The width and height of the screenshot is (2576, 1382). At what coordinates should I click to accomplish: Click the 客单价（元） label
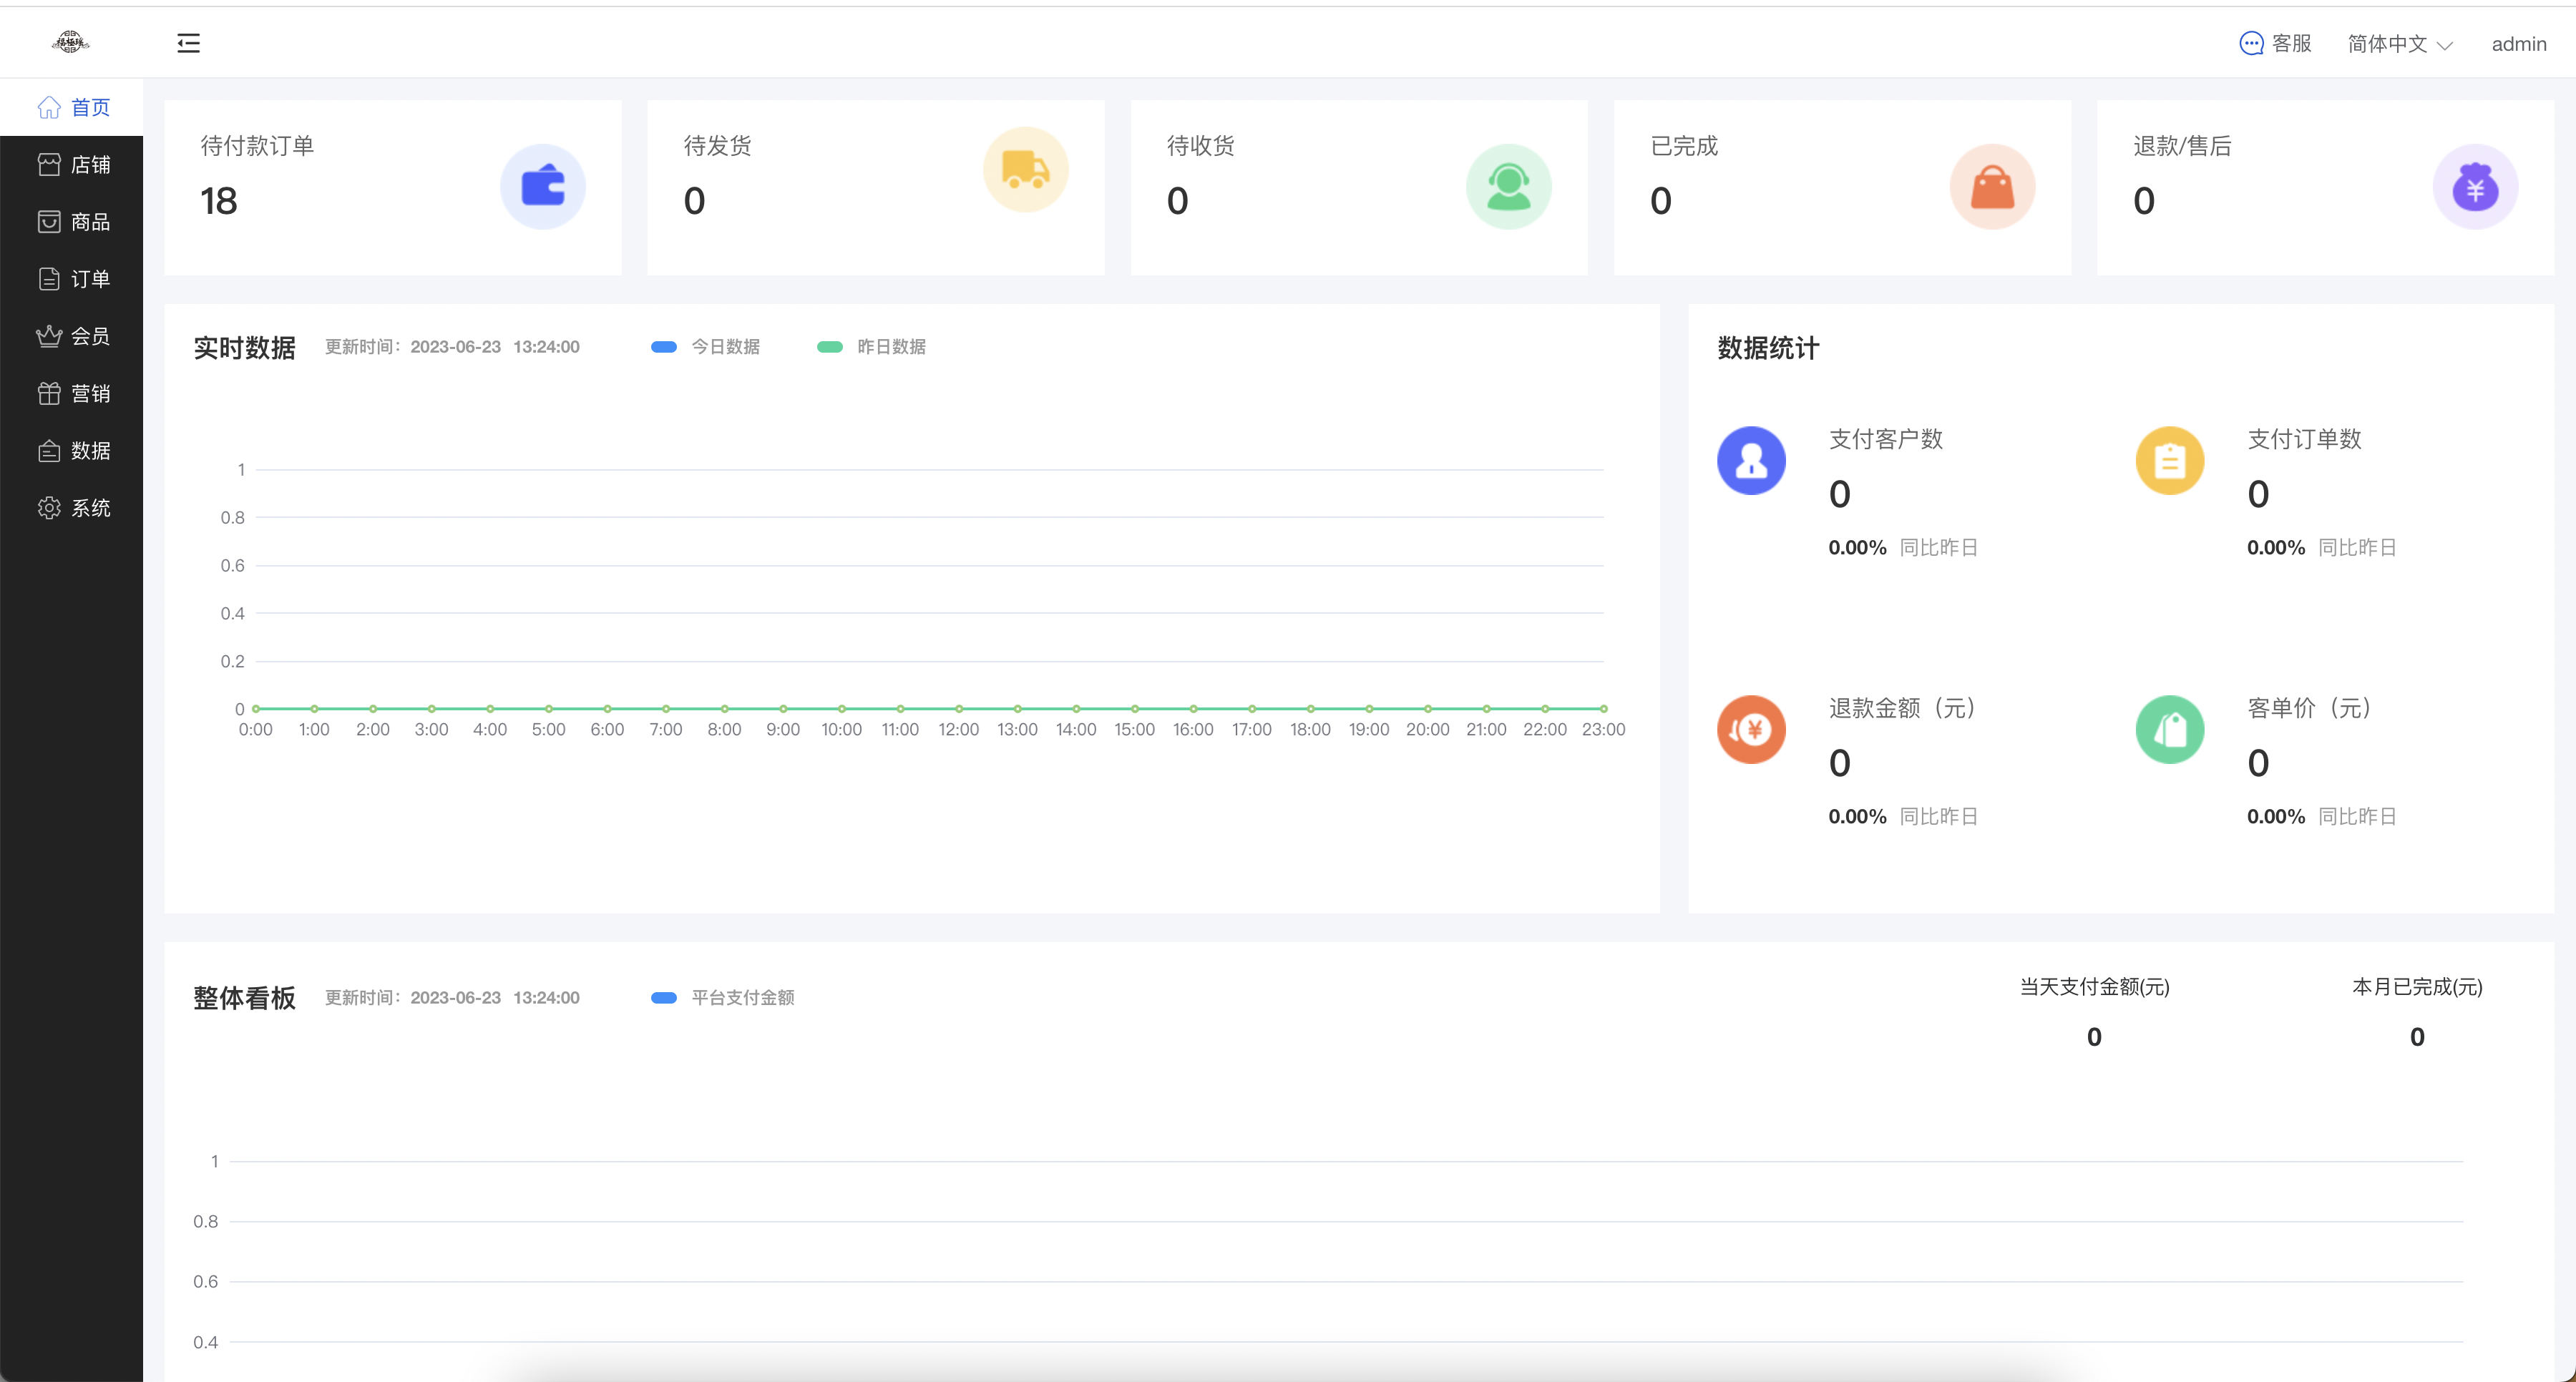pyautogui.click(x=2310, y=708)
